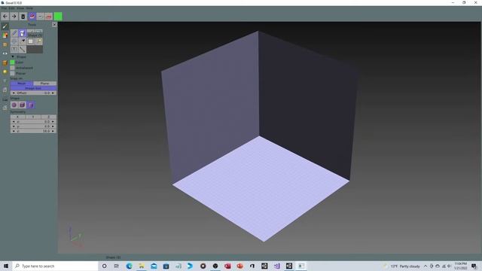Open the green color swatch in toolbar
482x271 pixels.
58,17
